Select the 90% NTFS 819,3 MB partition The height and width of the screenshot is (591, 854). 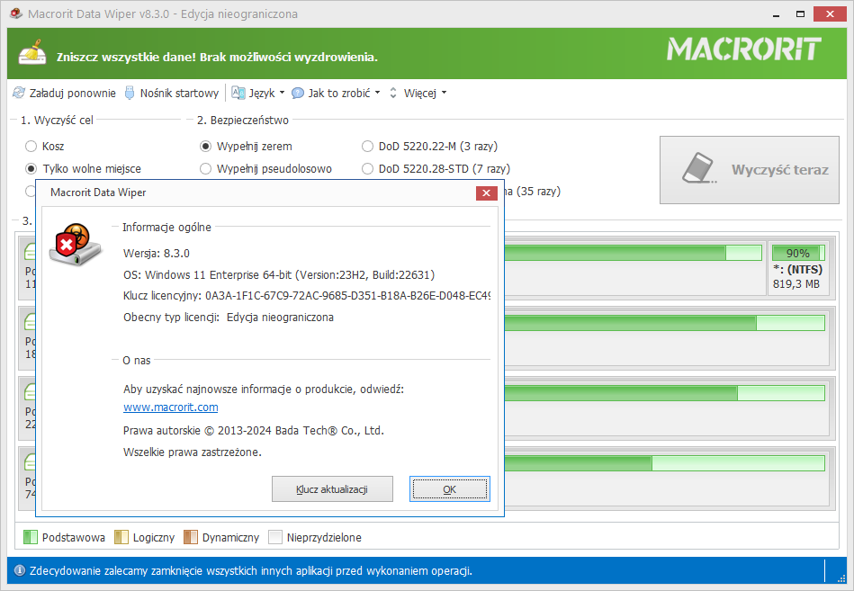(x=798, y=268)
